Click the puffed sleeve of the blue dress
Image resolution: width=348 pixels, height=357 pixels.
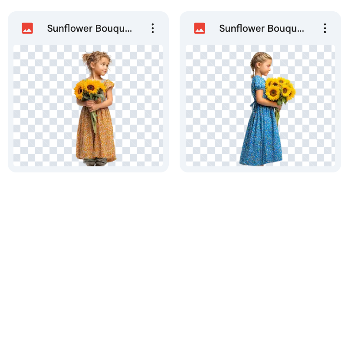[x=260, y=86]
